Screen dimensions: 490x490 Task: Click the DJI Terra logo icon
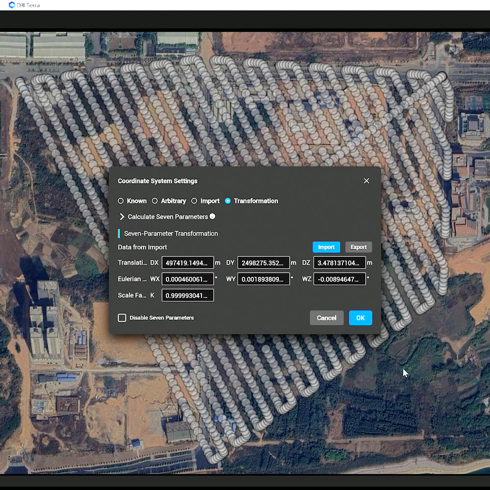[x=12, y=5]
